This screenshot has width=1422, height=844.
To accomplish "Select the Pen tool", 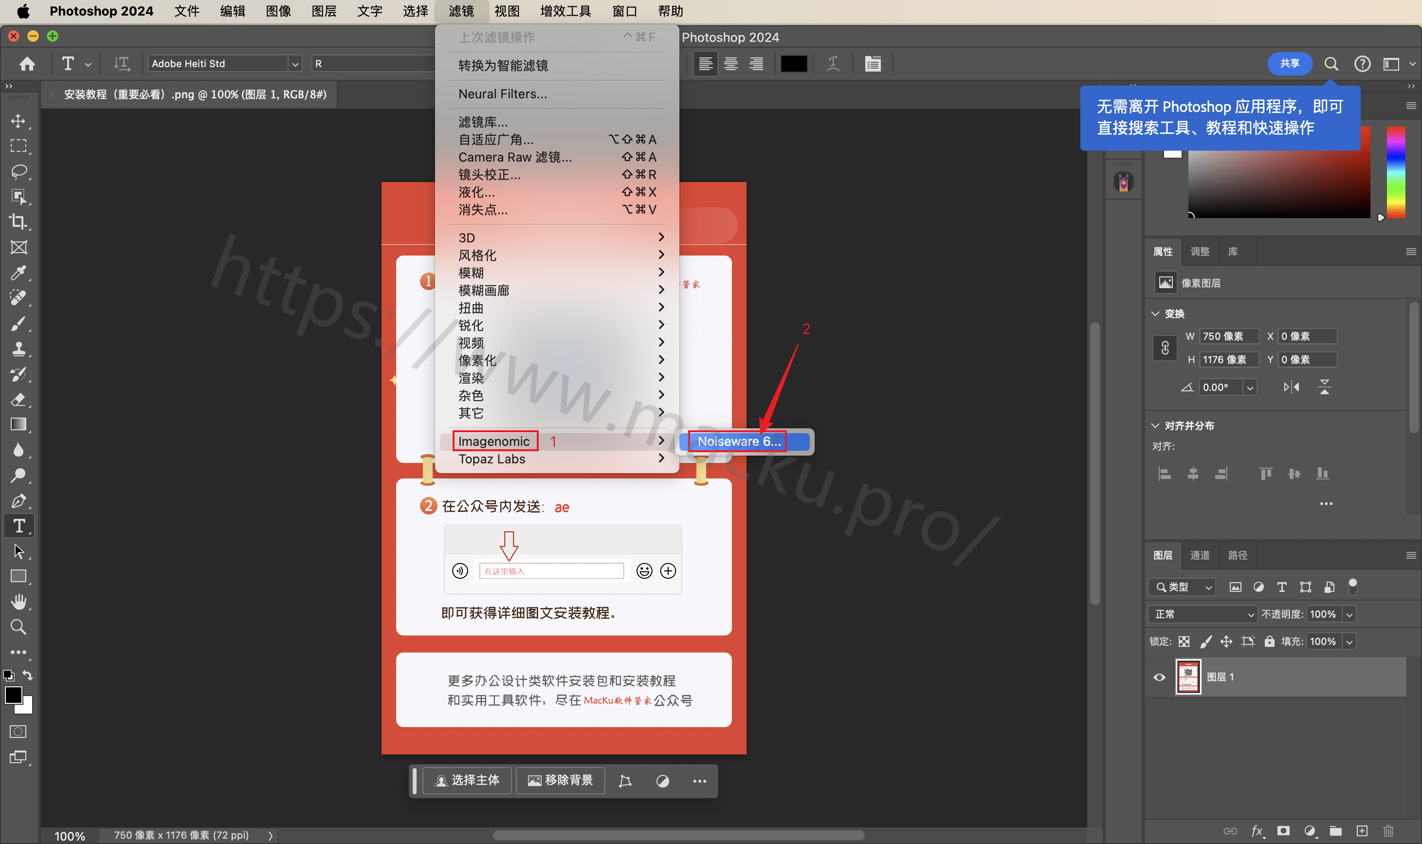I will coord(18,500).
